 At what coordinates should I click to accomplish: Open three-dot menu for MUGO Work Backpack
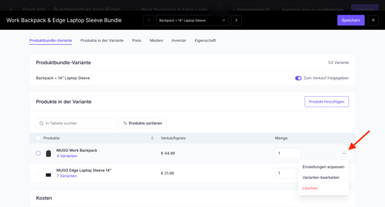344,153
